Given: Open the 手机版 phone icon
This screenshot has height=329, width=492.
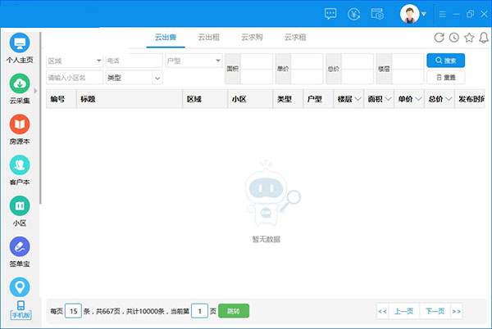Looking at the screenshot, I should (x=20, y=309).
